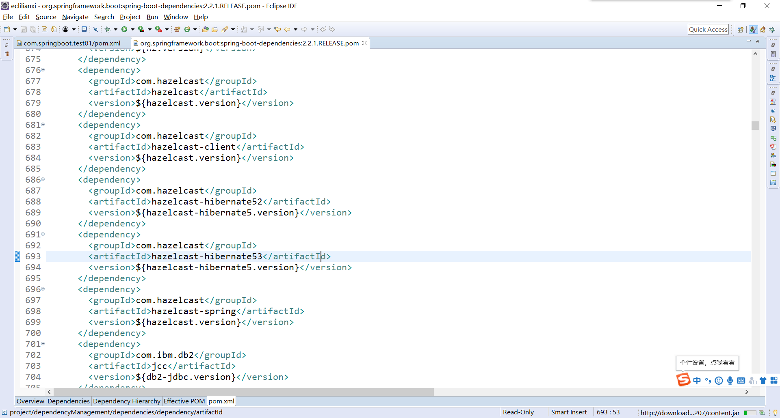The height and width of the screenshot is (418, 780).
Task: Close the spring-boot-dependencies pom tab
Action: coord(364,43)
